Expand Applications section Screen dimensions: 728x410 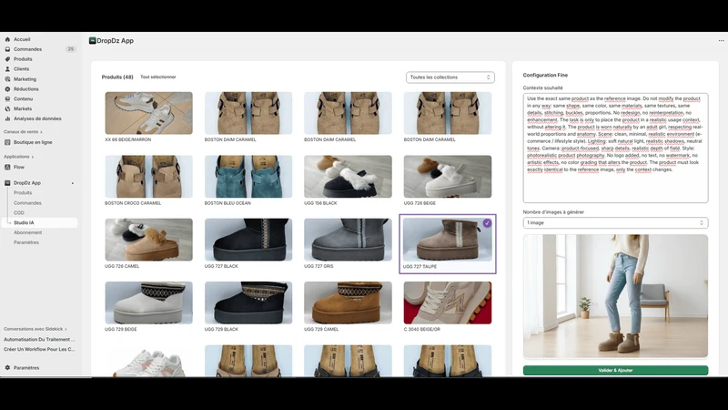click(18, 157)
